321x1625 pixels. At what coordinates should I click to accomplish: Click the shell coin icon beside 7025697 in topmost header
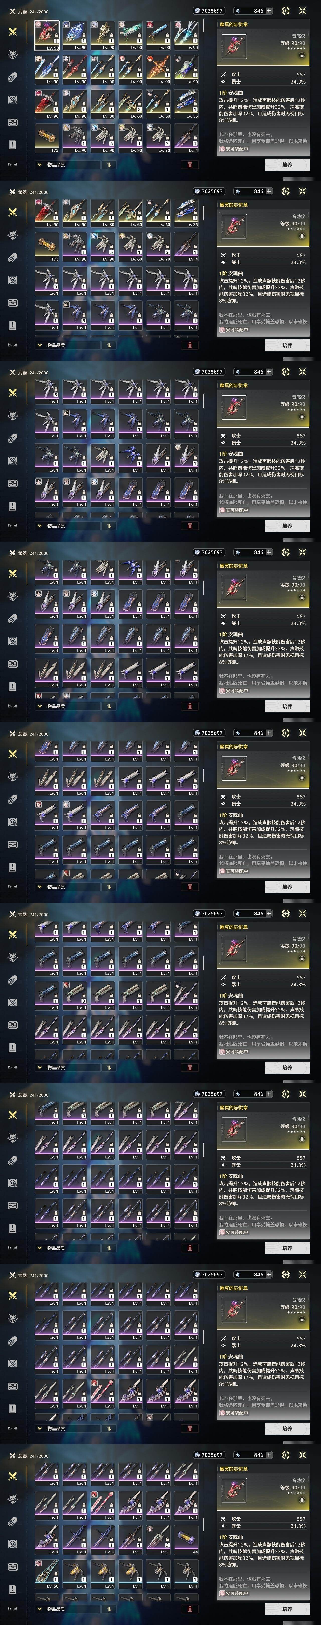coord(197,11)
